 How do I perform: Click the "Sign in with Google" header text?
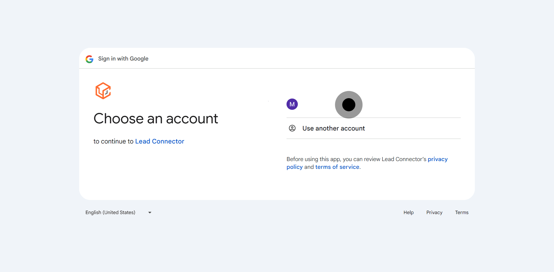point(123,59)
